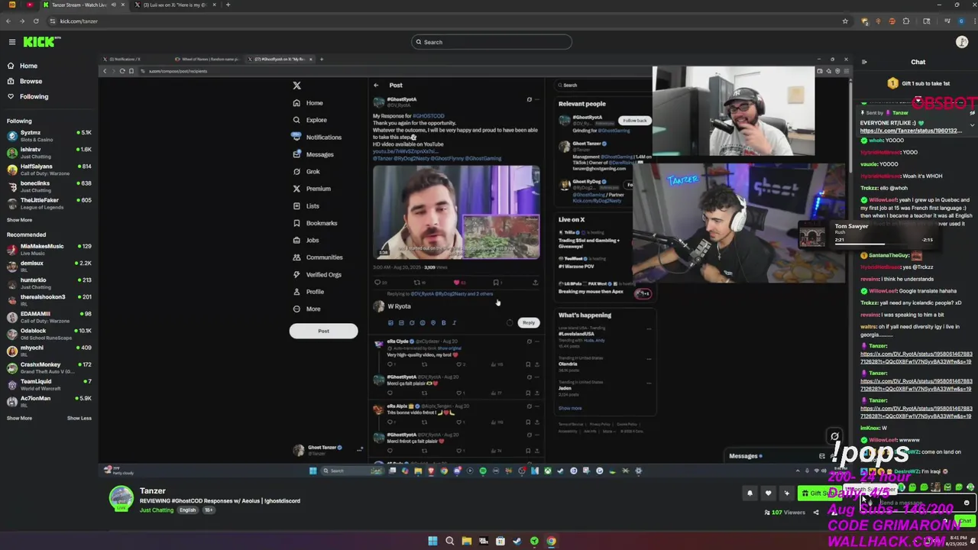
Task: Open TheLittleFaker channel in Following list
Action: coord(49,202)
